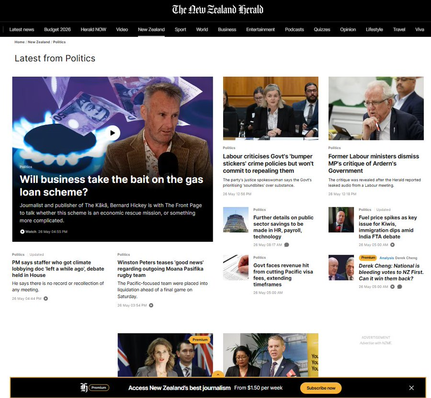Open the Viva section
The width and height of the screenshot is (431, 398).
tap(420, 29)
